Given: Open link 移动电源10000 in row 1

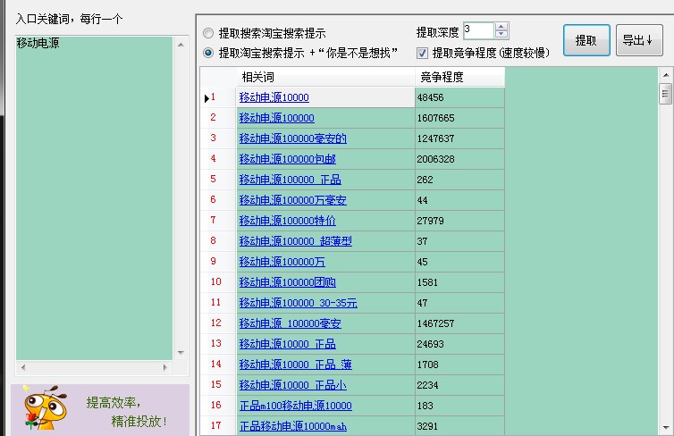Looking at the screenshot, I should point(274,97).
